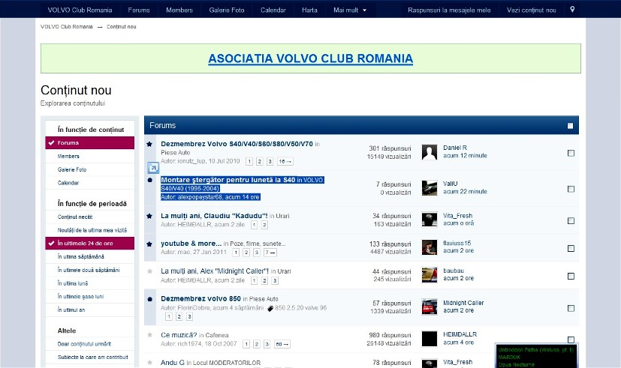Jump to last page 50 of Ce muzică?
621x368 pixels.
click(282, 344)
